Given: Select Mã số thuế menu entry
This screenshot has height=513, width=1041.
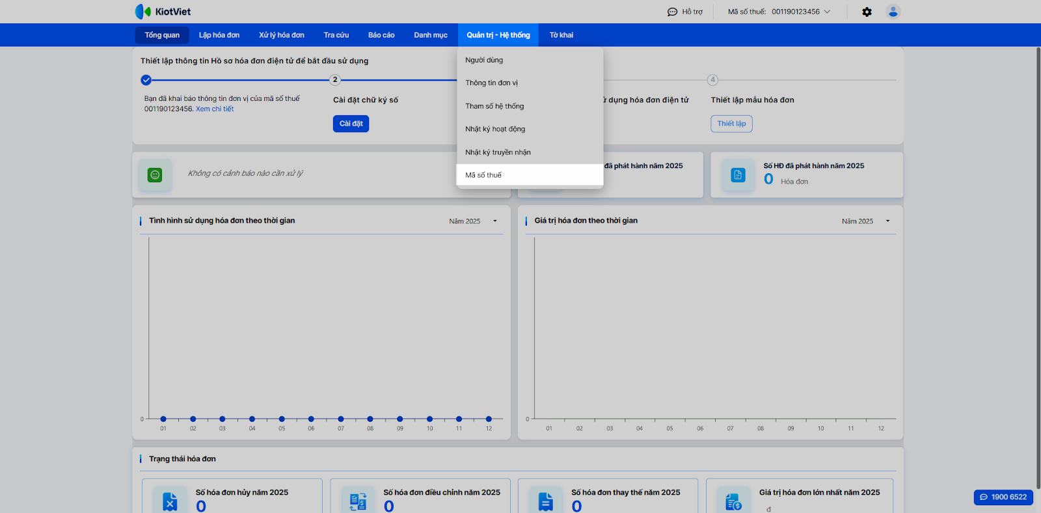Looking at the screenshot, I should click(483, 175).
